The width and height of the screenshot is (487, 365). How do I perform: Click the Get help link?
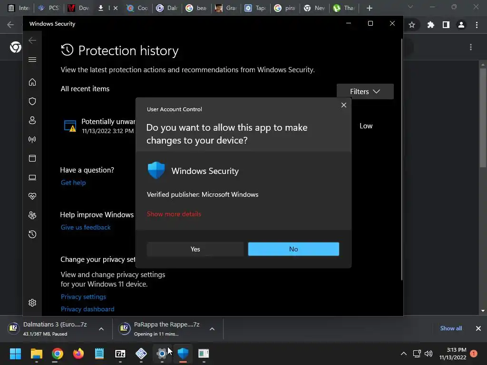tap(73, 182)
